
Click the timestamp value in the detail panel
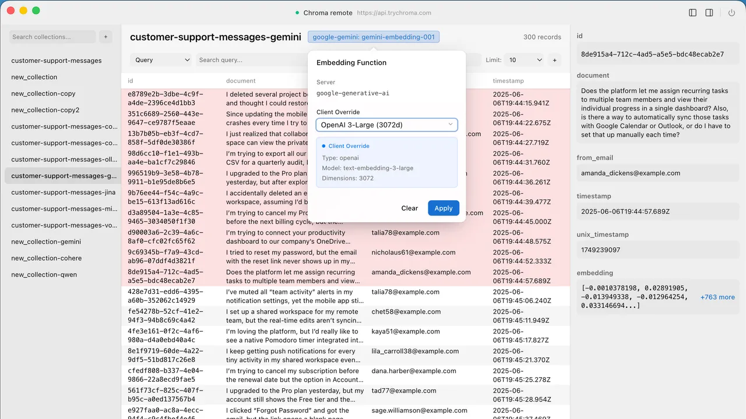(658, 212)
